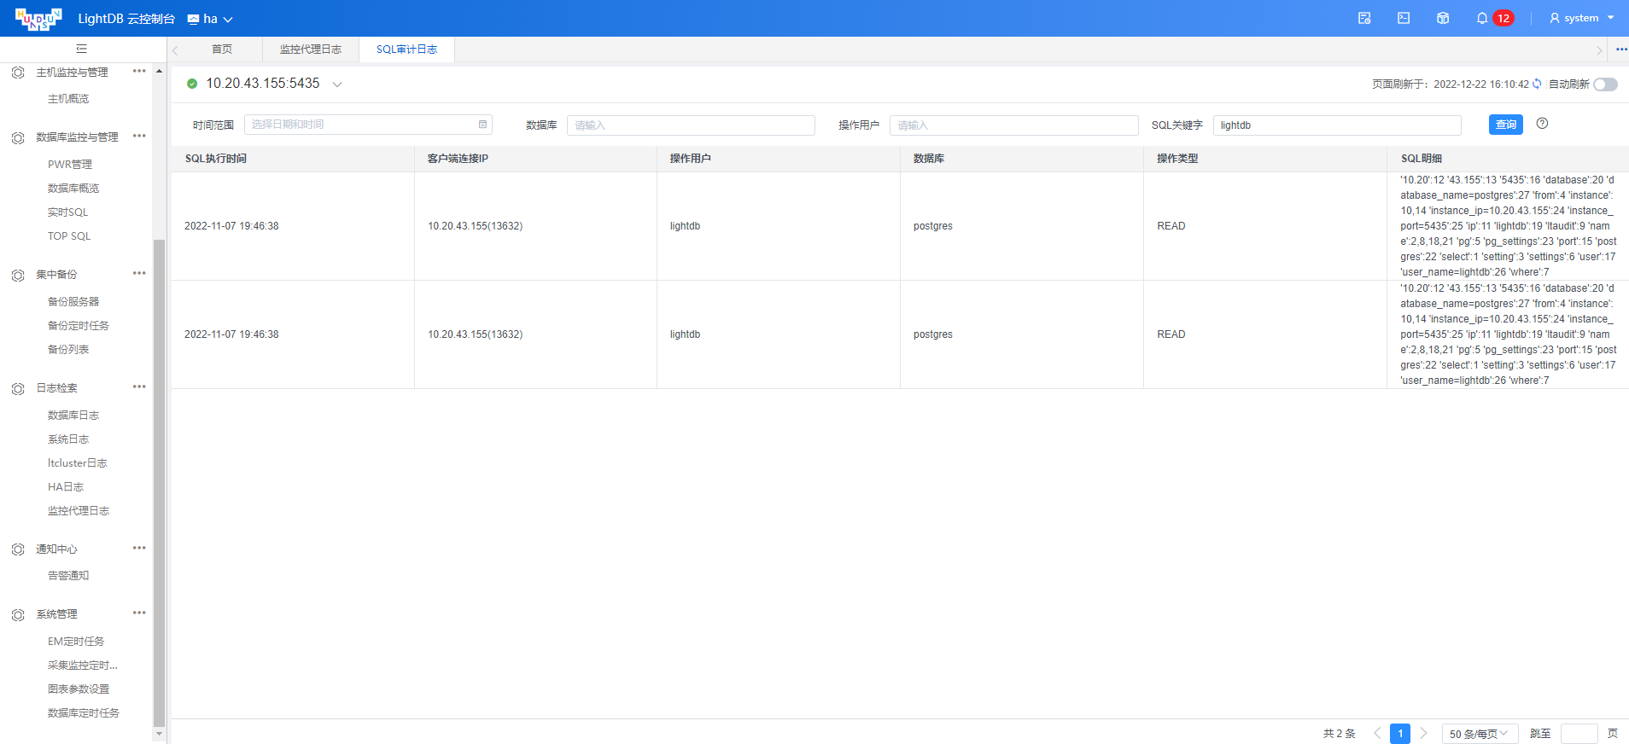Screen dimensions: 1629x744
Task: Open more options dots for 主机监控与管理
Action: (x=139, y=71)
